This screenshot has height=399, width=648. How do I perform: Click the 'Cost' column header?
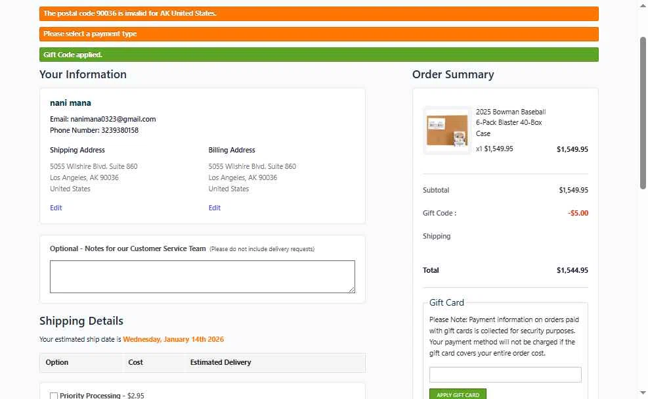tap(135, 362)
